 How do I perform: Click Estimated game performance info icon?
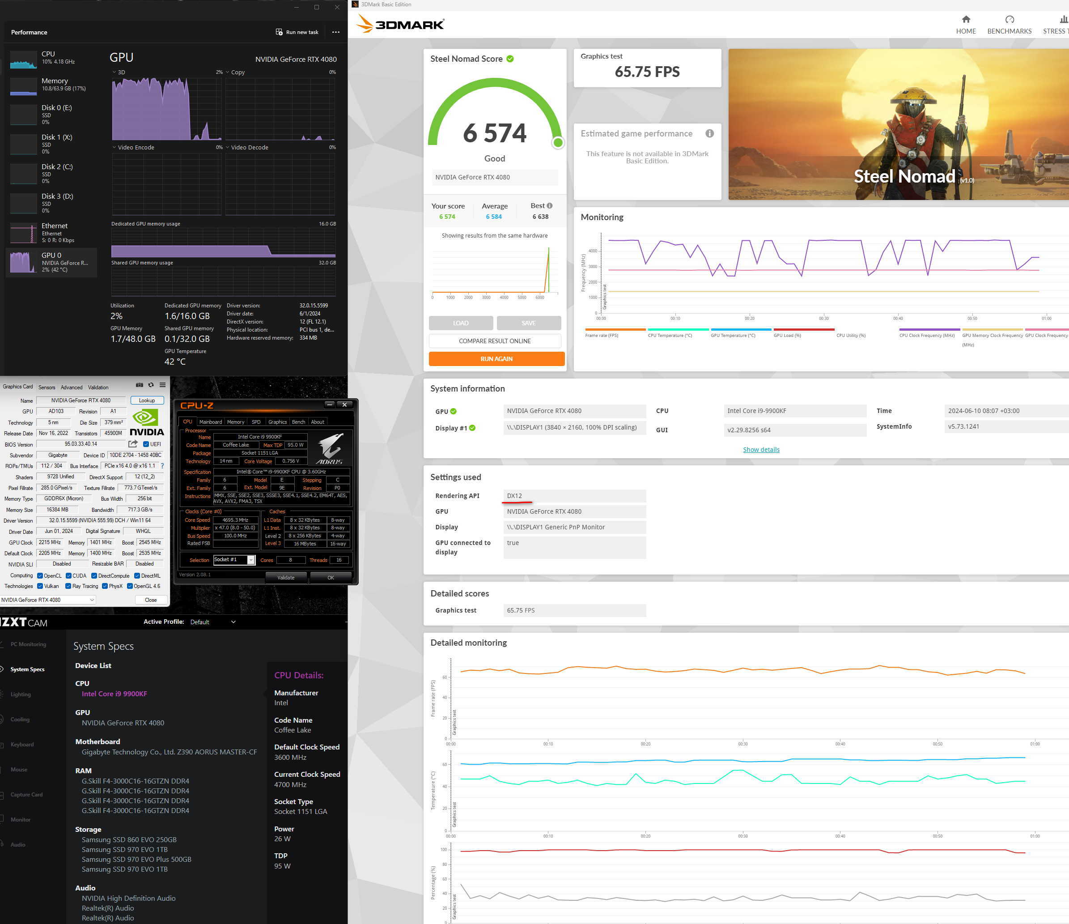709,133
